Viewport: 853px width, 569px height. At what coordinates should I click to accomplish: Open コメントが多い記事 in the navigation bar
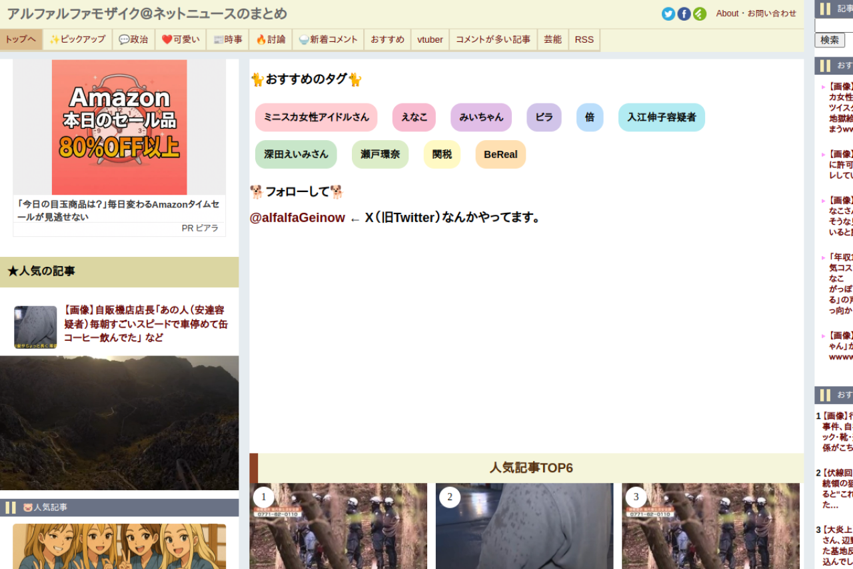[x=493, y=40]
